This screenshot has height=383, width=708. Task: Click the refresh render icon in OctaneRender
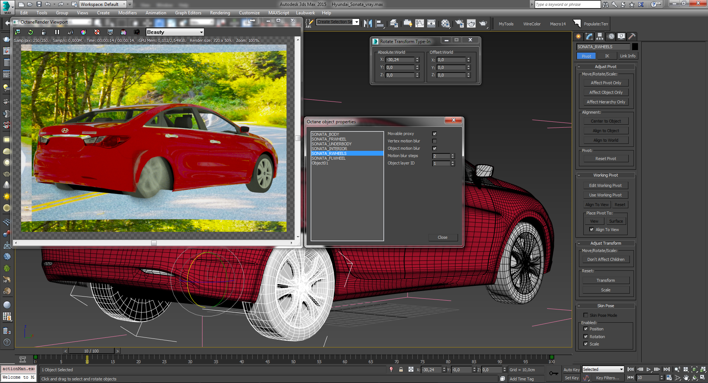31,32
